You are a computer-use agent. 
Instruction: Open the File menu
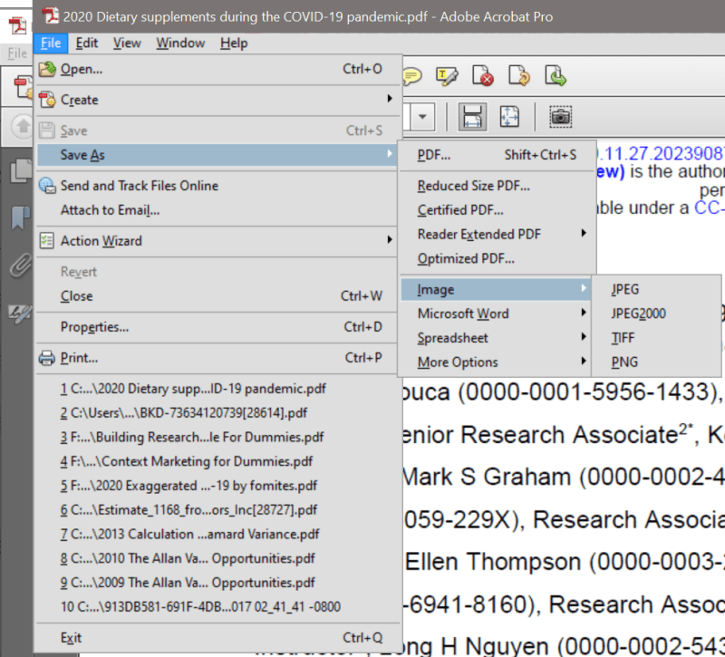(x=51, y=43)
